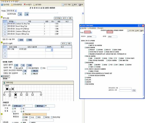Click the popup window title bar icon
The width and height of the screenshot is (145, 123).
click(81, 26)
